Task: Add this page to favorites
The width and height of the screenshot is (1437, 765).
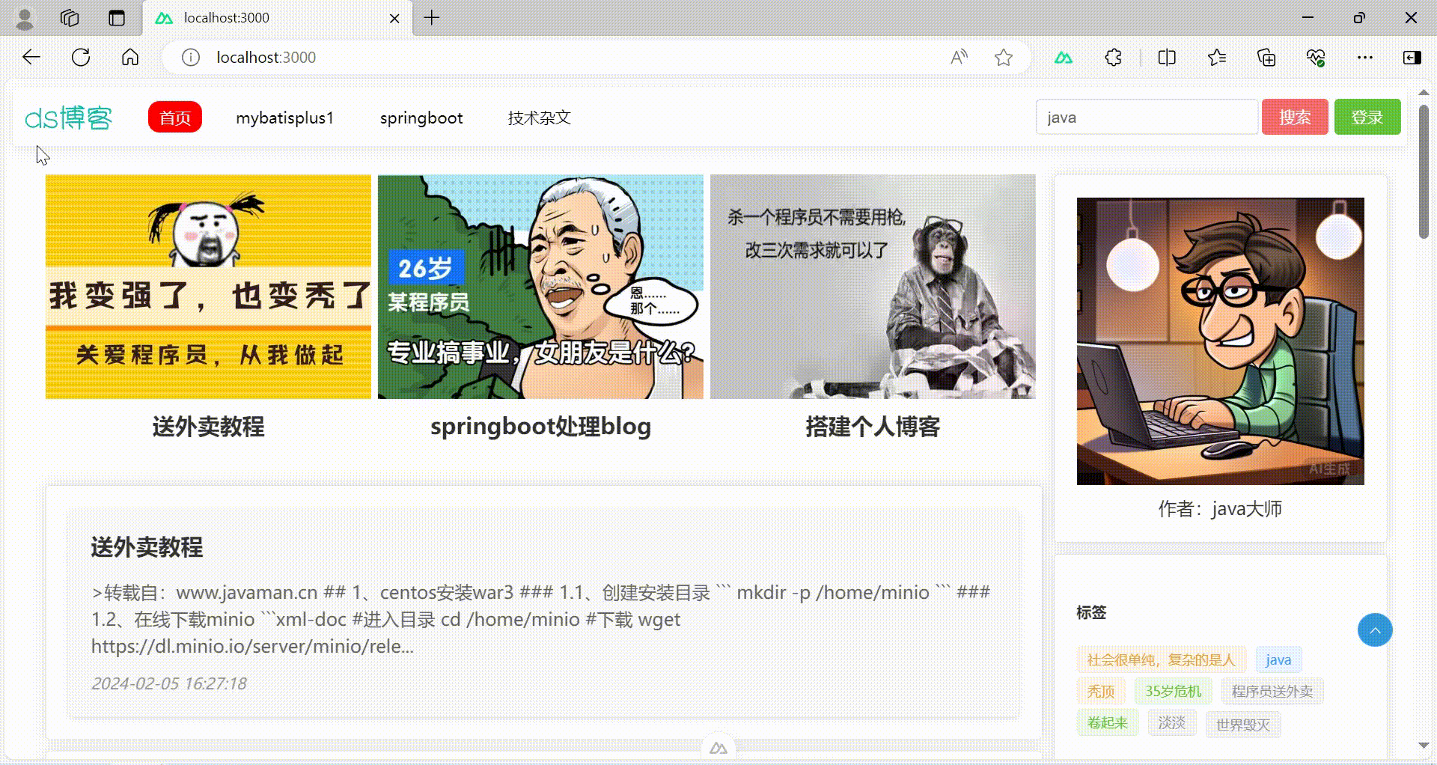Action: [x=1003, y=57]
